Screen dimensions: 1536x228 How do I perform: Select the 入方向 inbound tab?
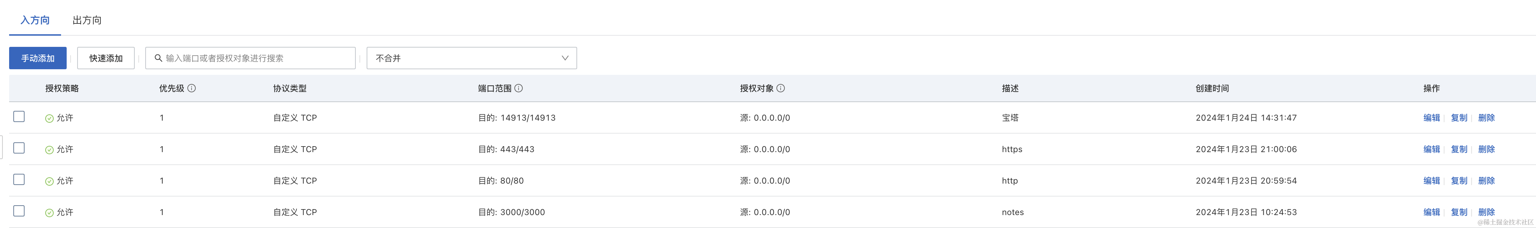[x=35, y=20]
